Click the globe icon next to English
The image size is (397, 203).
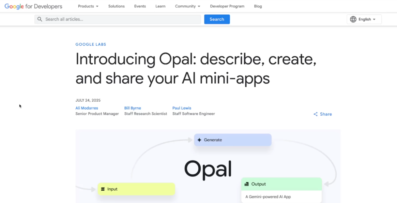[x=353, y=19]
